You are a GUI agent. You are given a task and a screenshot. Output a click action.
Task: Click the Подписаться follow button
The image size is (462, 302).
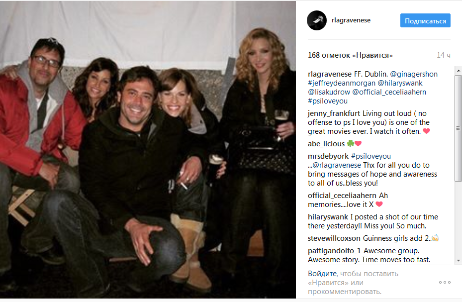(425, 20)
